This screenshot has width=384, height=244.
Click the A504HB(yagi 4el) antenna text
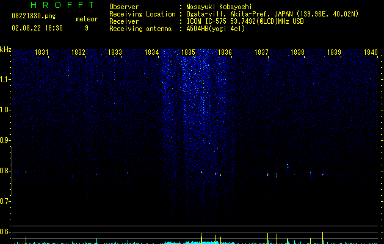tap(216, 29)
